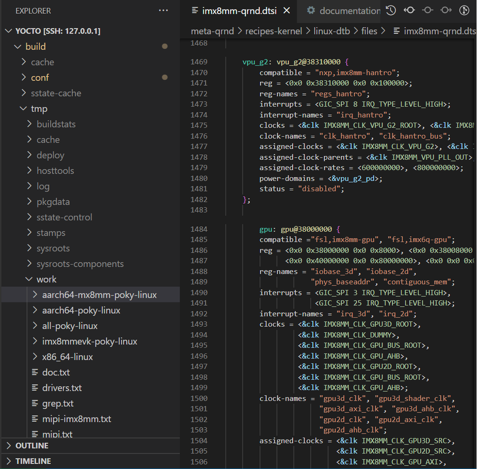
Task: Close the imx8mm-qrnd.dtsi tab
Action: [x=286, y=11]
